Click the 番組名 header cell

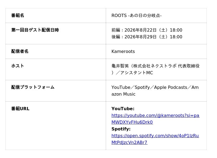point(56,15)
